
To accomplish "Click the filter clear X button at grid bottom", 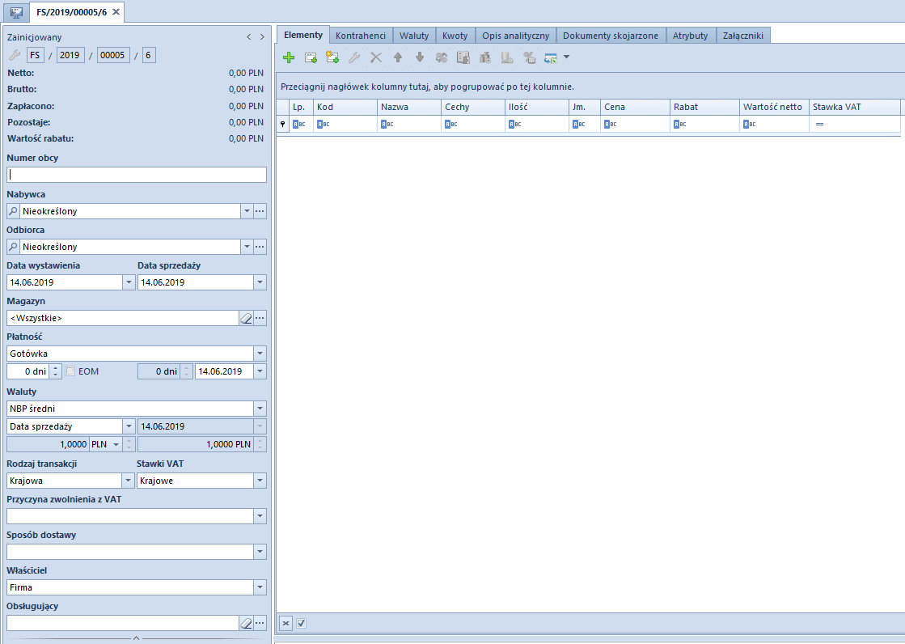I will [x=285, y=623].
